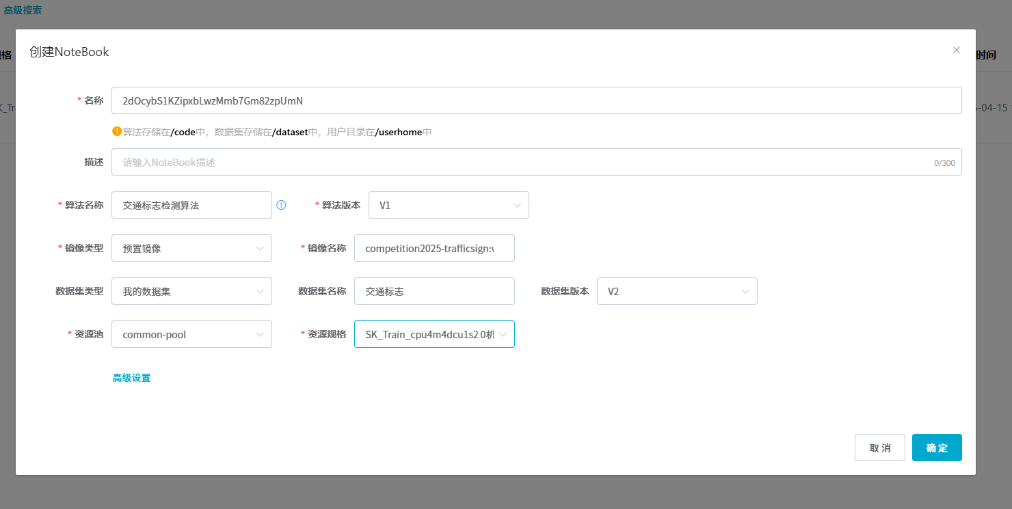Open the 数据集类型 我的数据集 dropdown
Screen dimensions: 1012x509
pyautogui.click(x=191, y=291)
